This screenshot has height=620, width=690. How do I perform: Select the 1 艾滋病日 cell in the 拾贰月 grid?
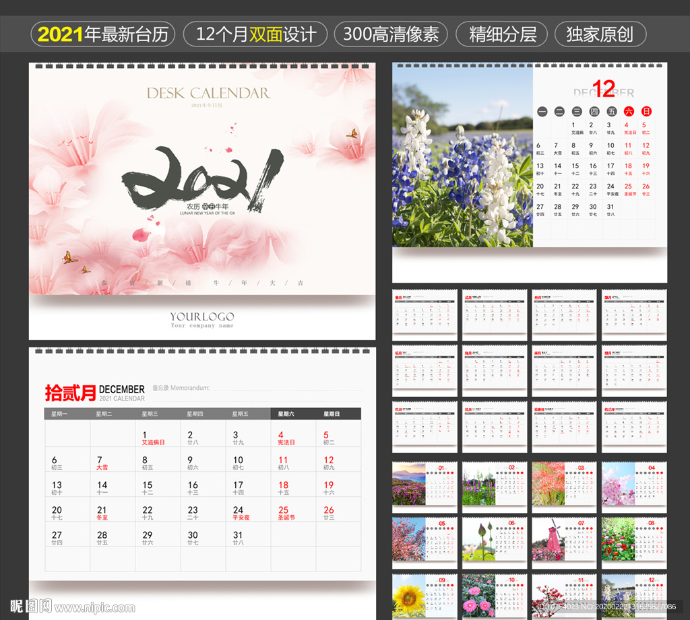pos(158,434)
